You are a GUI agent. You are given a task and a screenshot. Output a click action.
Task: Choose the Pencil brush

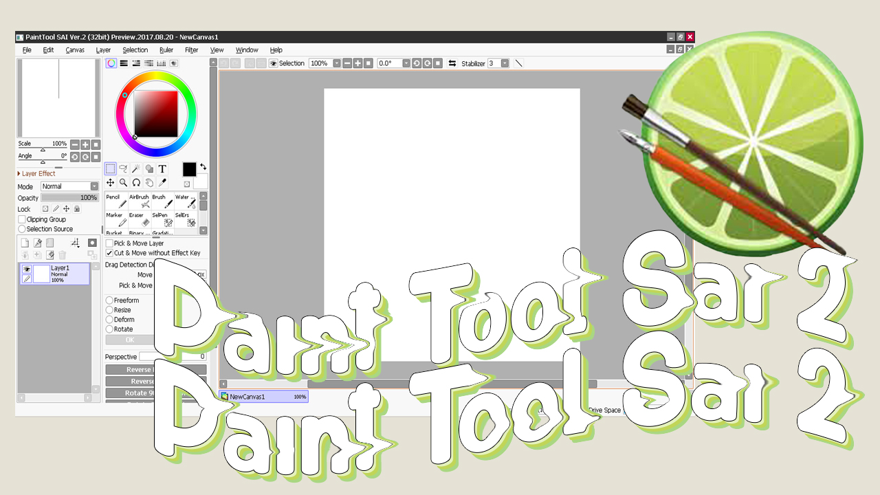116,201
